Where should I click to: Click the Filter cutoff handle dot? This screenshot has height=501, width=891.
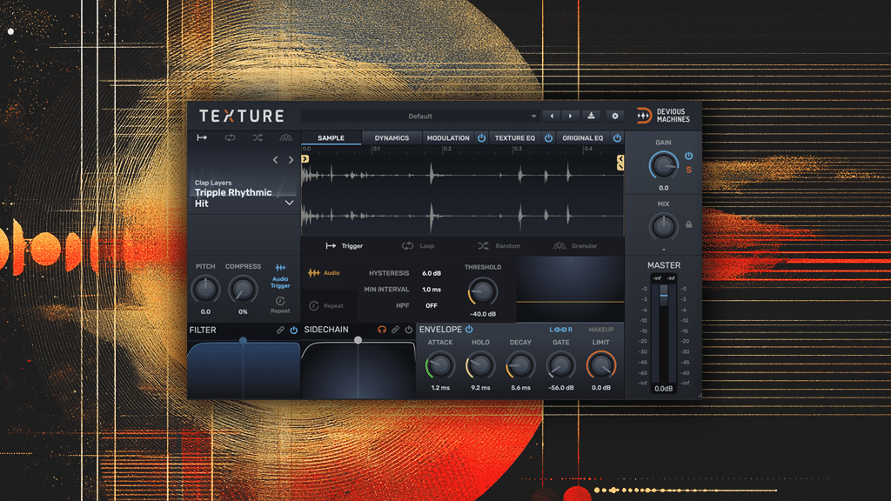coord(243,340)
